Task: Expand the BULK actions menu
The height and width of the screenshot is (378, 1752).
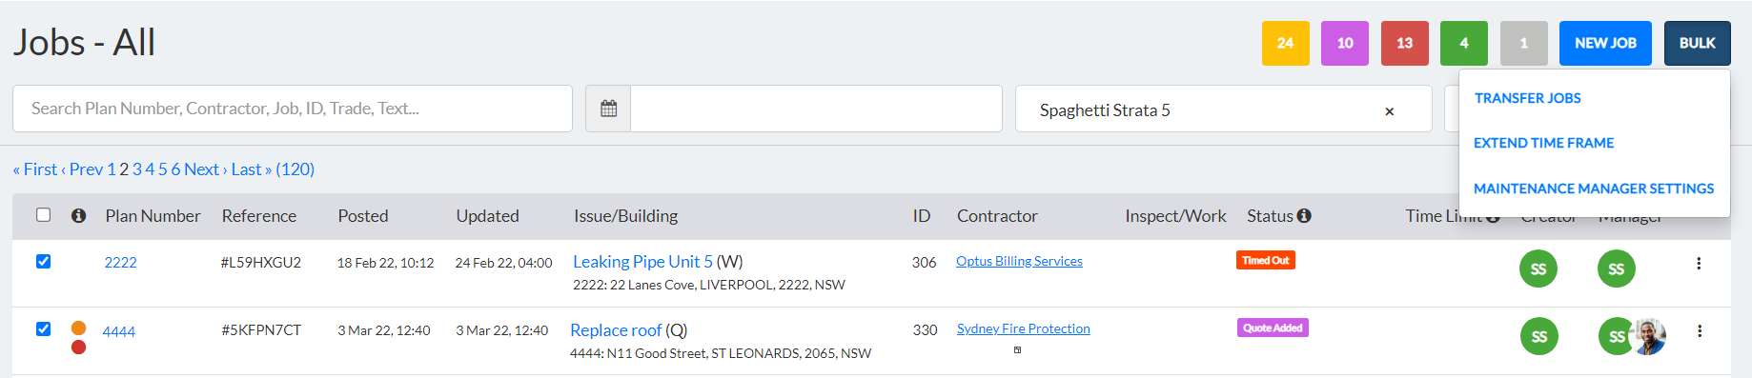Action: pos(1698,44)
